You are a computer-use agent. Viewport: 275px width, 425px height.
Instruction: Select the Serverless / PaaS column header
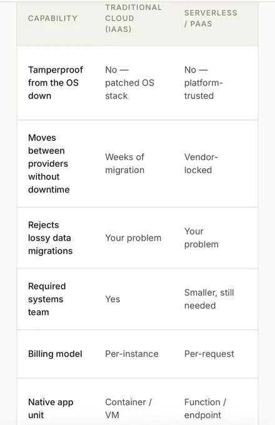click(211, 18)
